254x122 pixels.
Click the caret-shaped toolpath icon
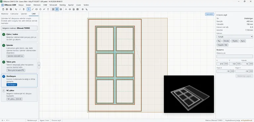66,9
